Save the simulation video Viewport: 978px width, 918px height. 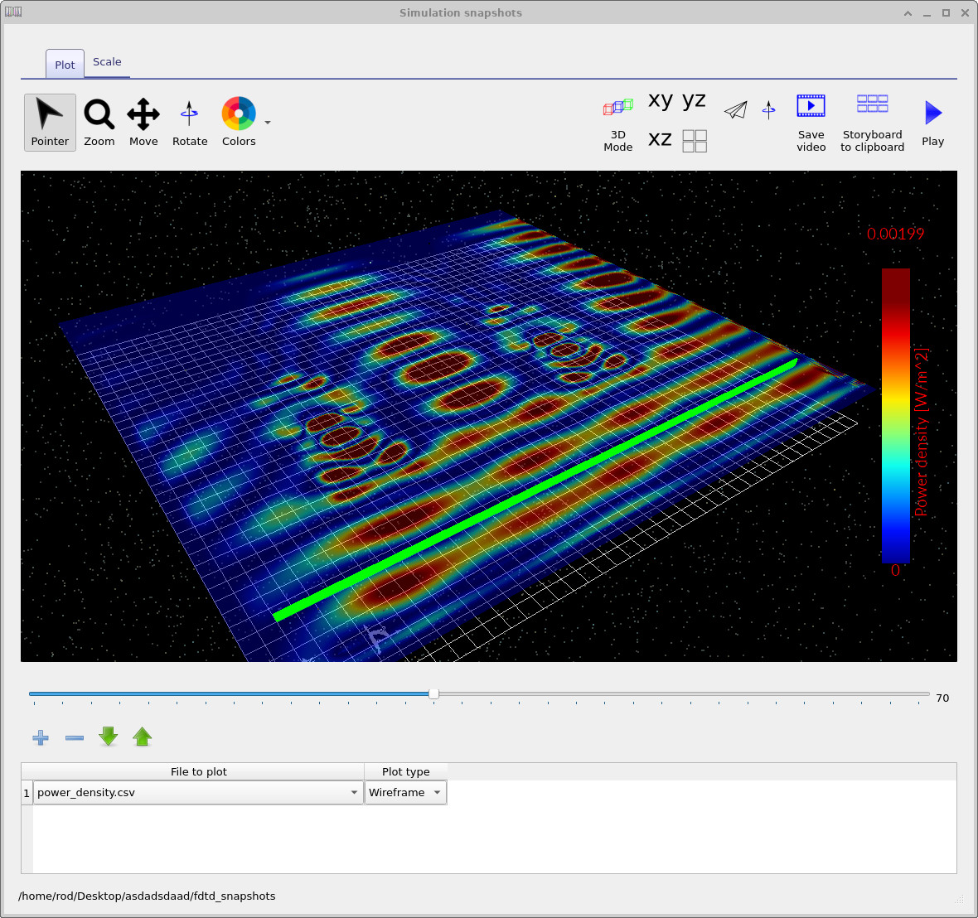pos(811,123)
